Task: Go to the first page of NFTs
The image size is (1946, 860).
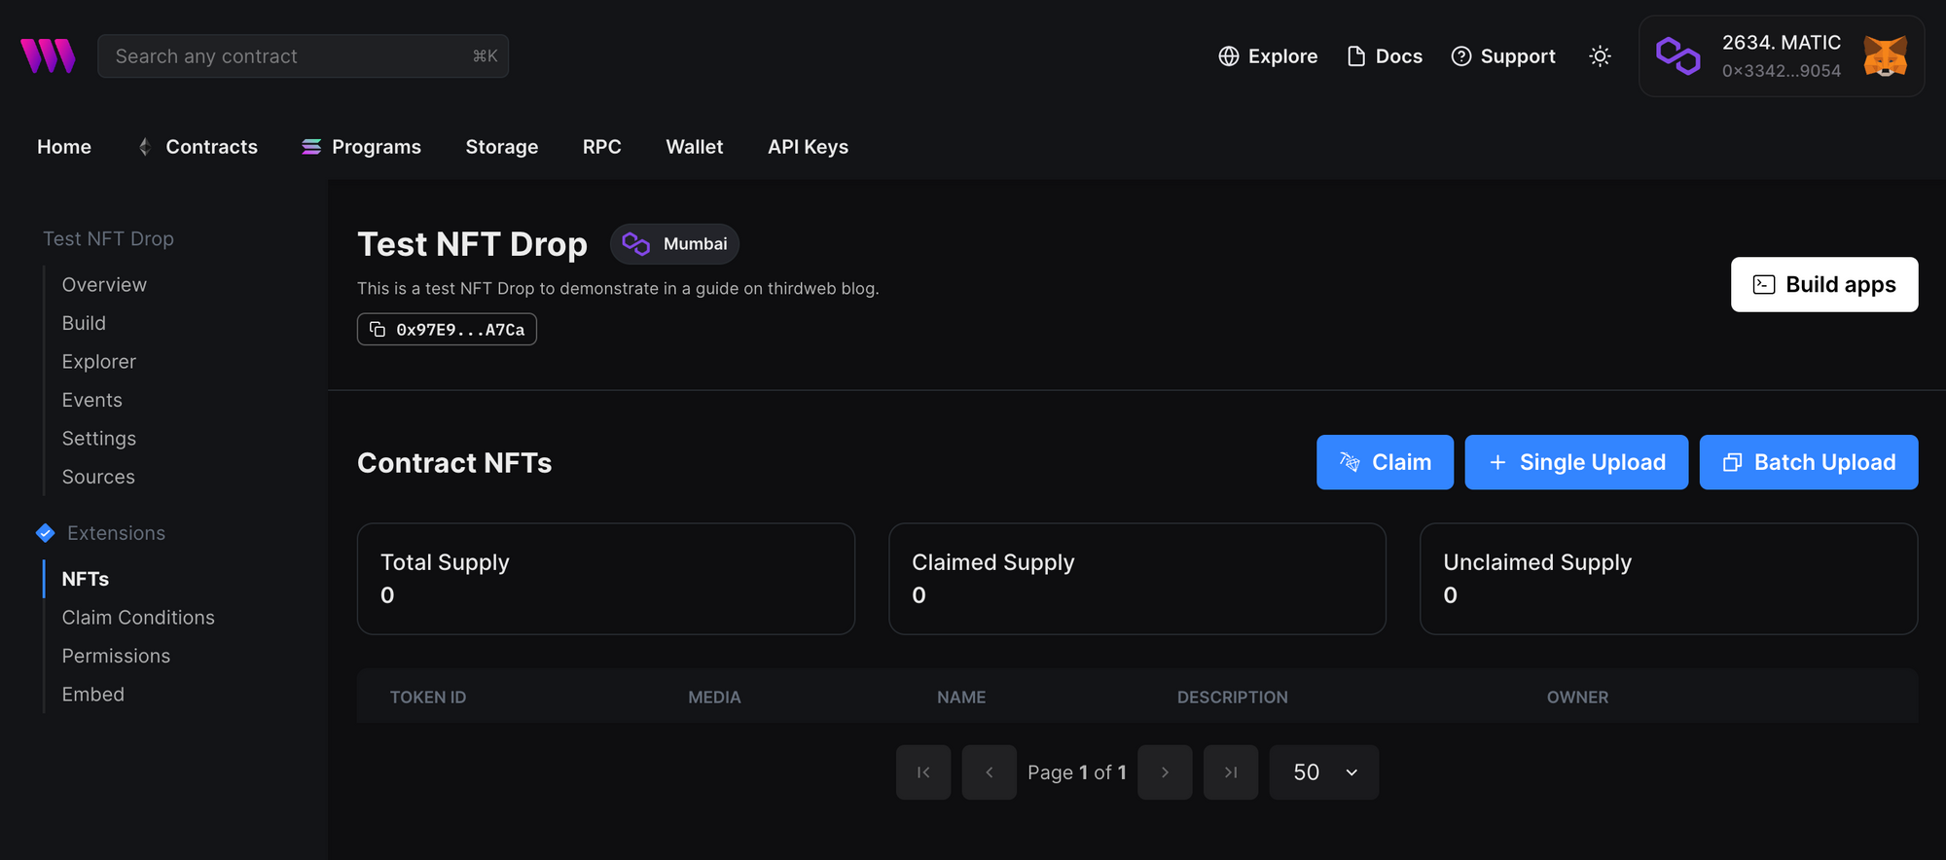Action: pyautogui.click(x=923, y=772)
